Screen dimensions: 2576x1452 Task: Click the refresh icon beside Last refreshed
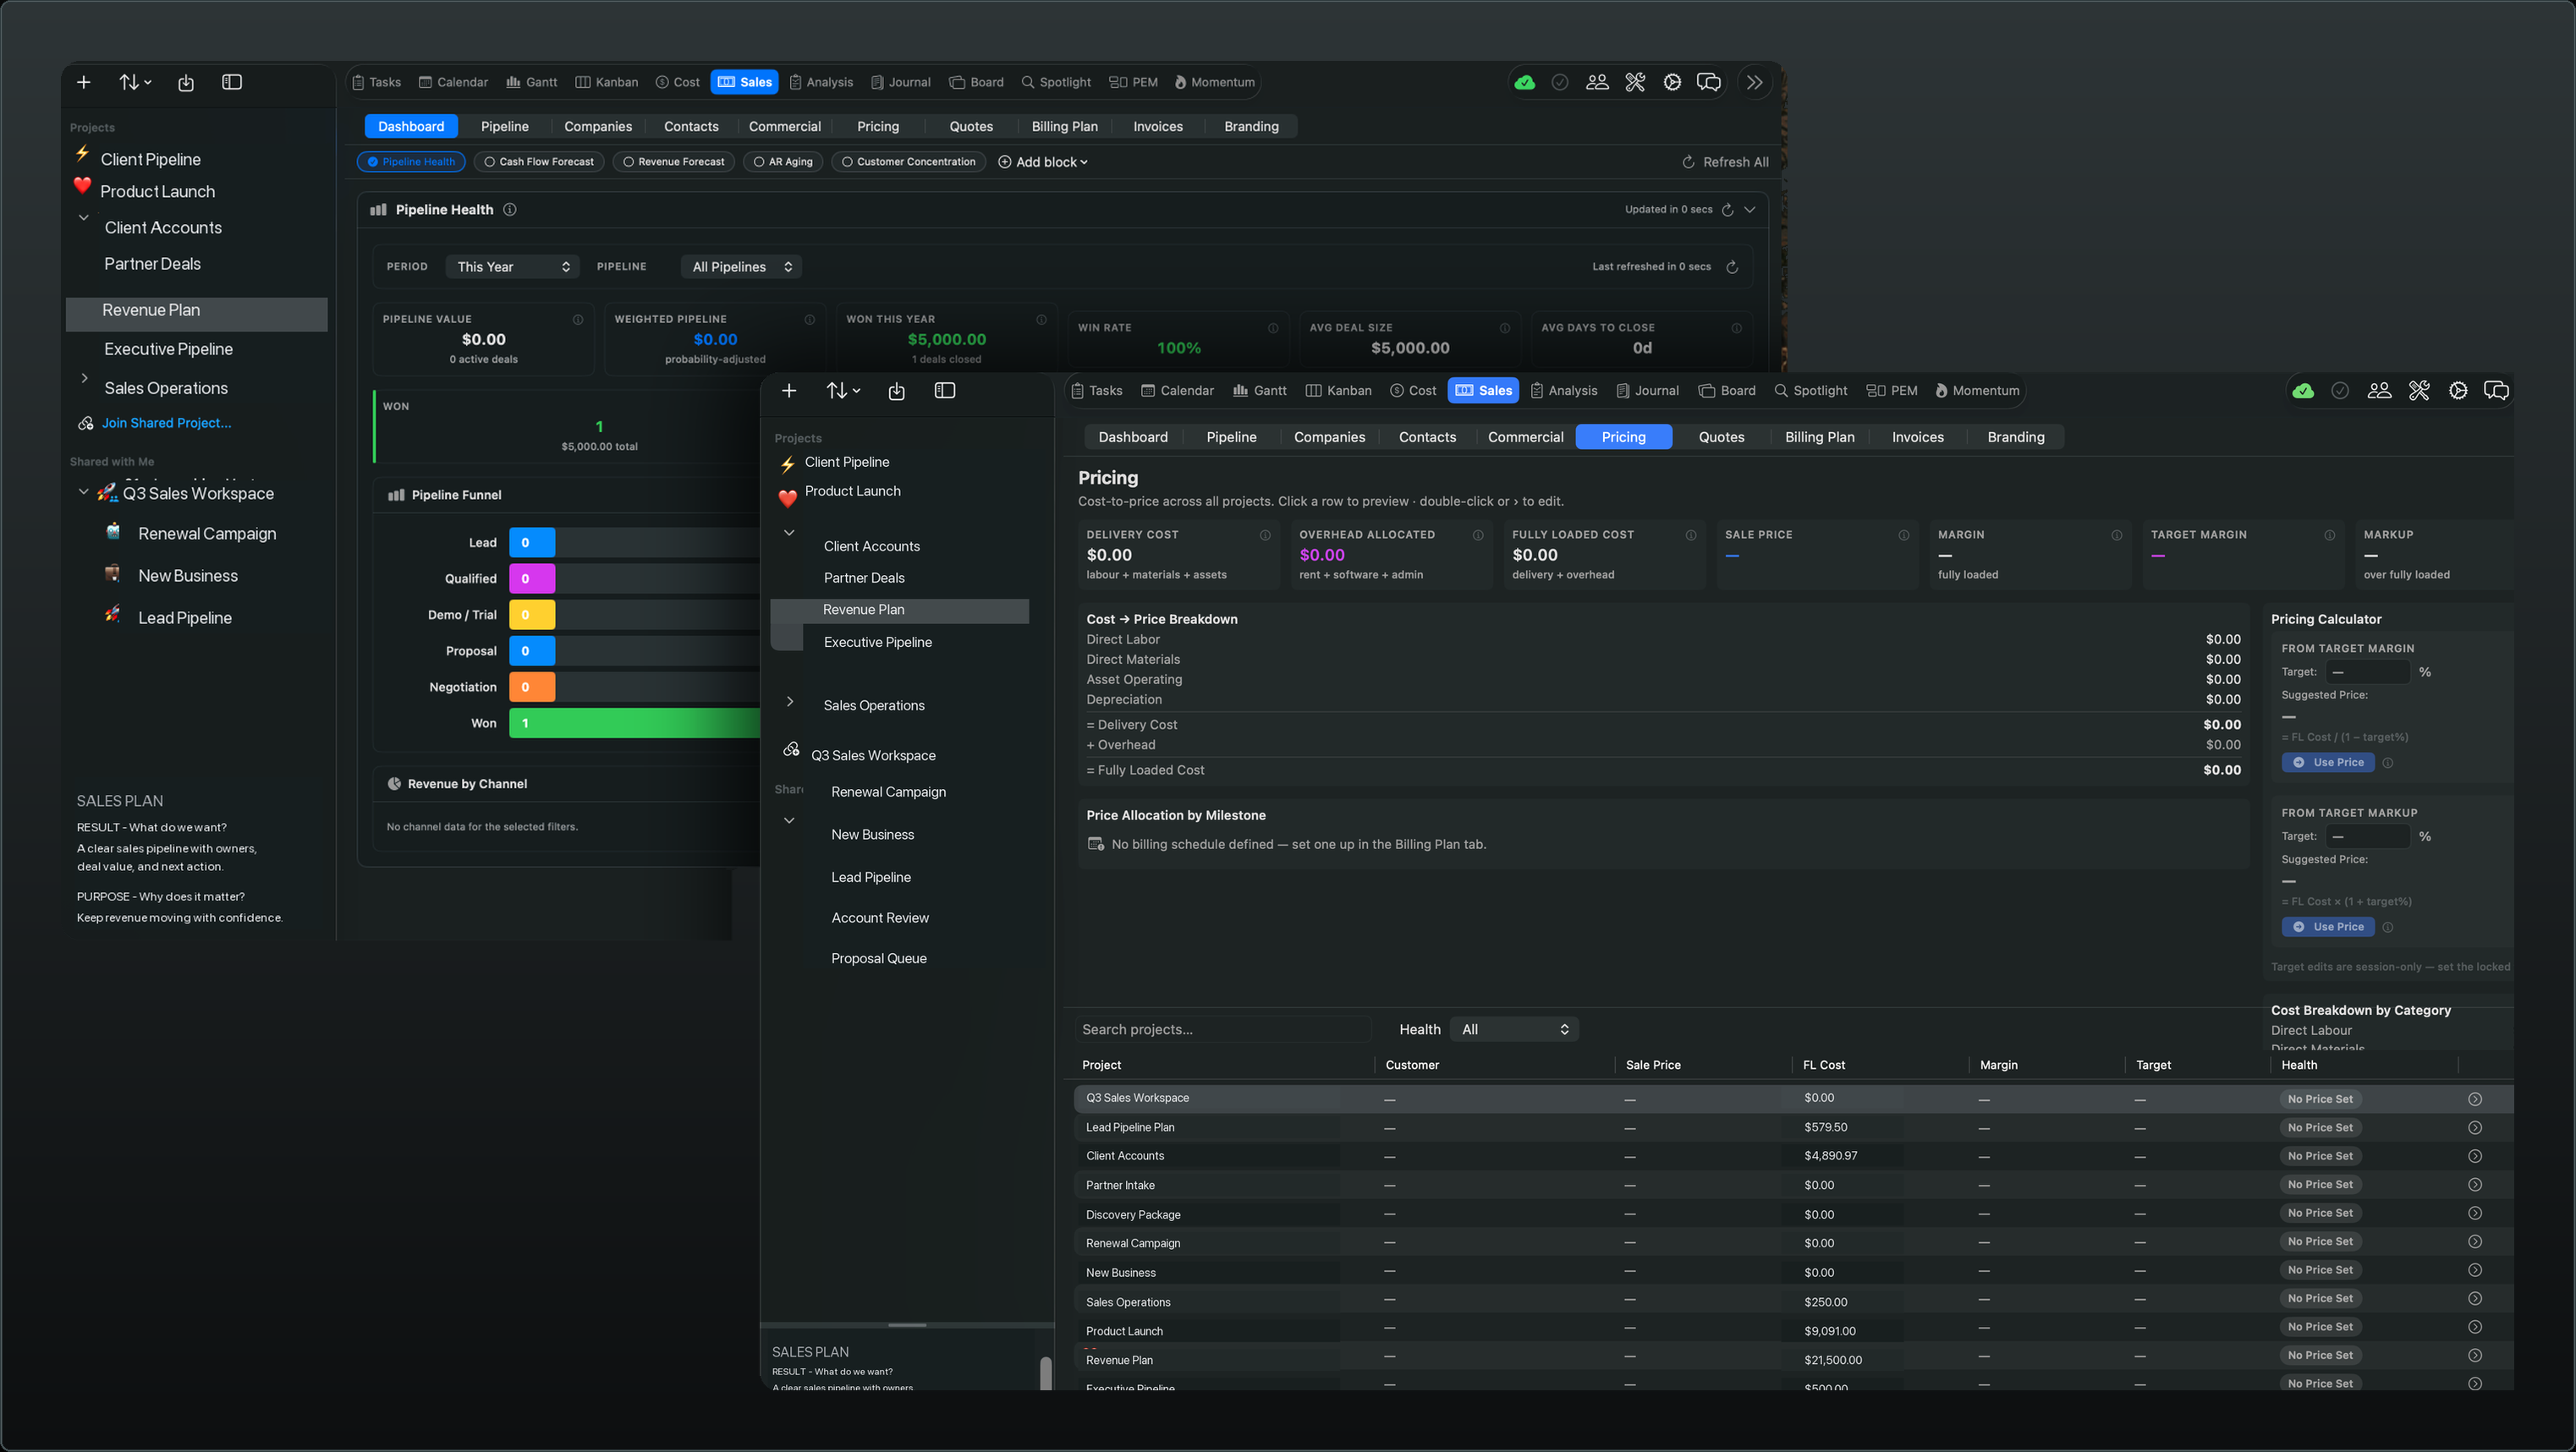[x=1732, y=267]
